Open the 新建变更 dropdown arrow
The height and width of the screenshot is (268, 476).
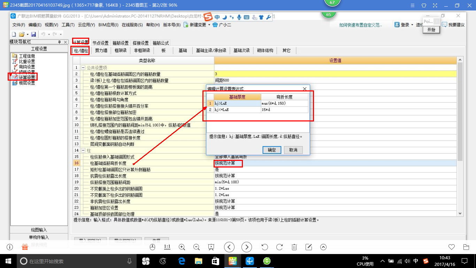pos(209,25)
